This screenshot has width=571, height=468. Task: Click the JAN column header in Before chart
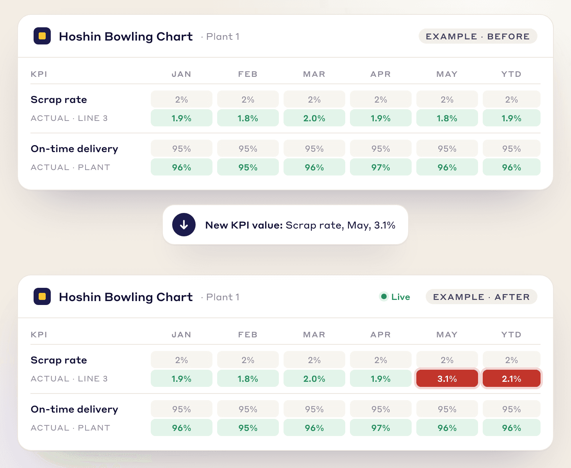coord(182,74)
